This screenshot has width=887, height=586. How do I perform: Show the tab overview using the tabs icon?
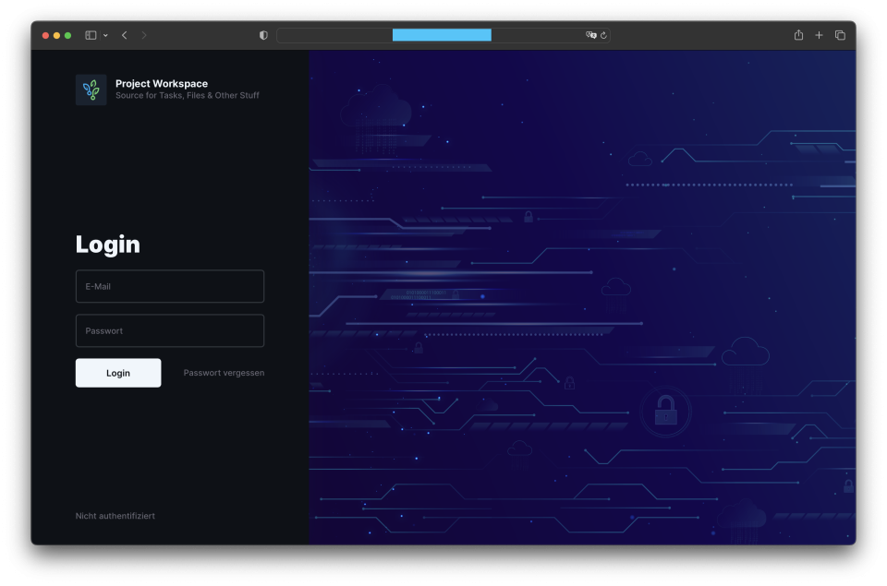(840, 34)
